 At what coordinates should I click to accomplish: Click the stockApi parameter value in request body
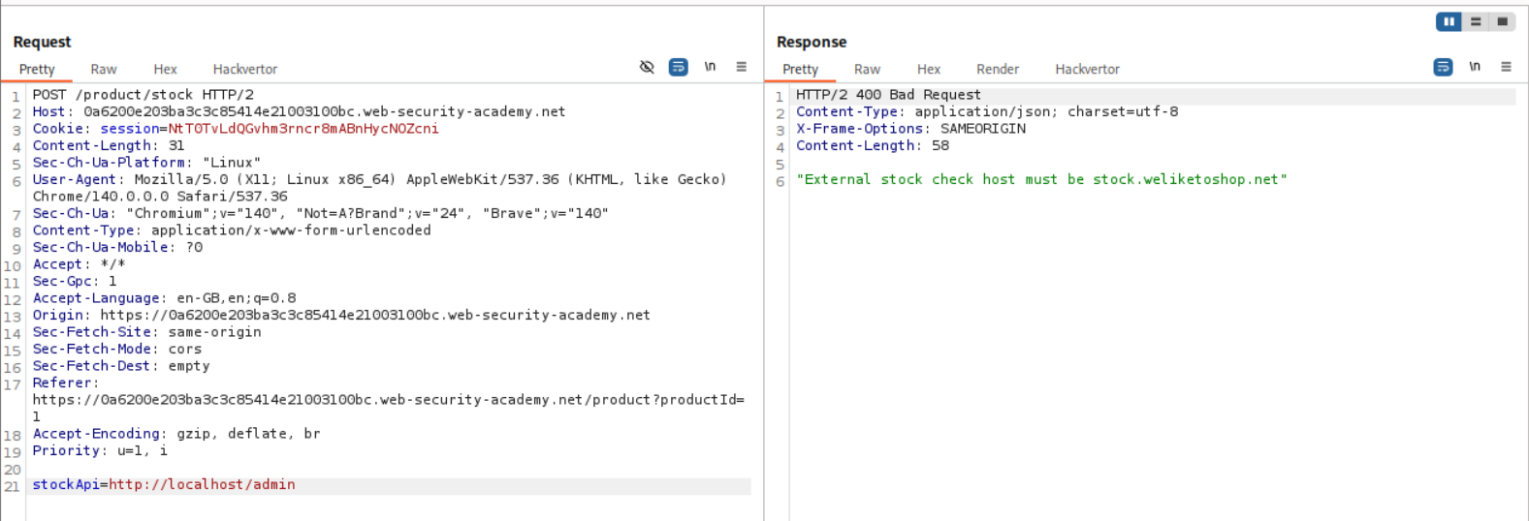(x=202, y=485)
